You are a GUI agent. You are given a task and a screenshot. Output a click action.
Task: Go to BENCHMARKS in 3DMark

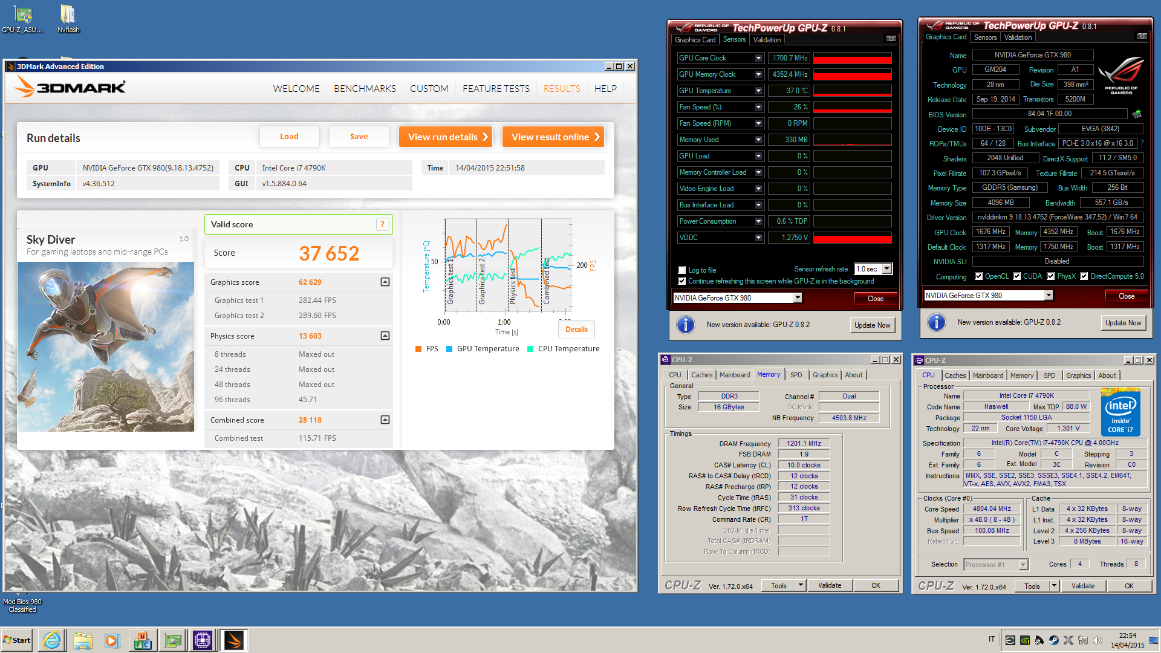coord(365,88)
